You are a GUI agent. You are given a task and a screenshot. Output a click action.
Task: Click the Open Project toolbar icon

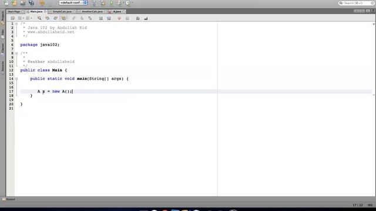tap(23, 3)
